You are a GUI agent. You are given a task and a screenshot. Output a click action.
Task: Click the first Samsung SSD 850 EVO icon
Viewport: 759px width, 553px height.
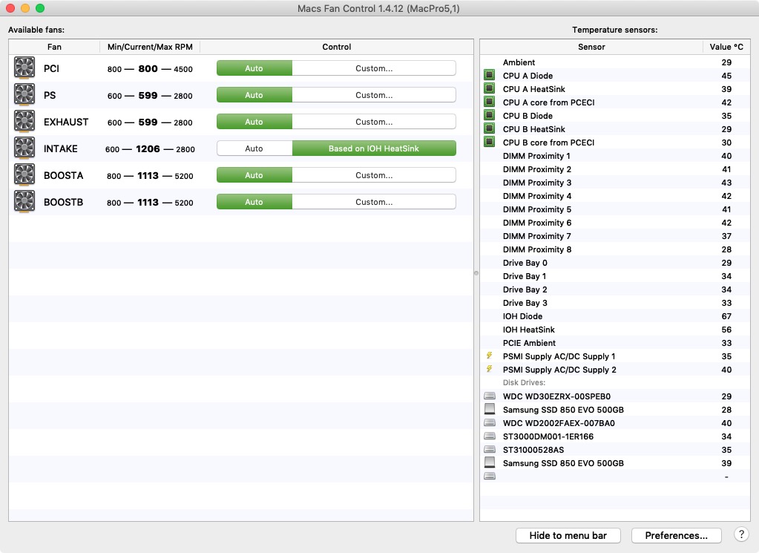pyautogui.click(x=490, y=409)
